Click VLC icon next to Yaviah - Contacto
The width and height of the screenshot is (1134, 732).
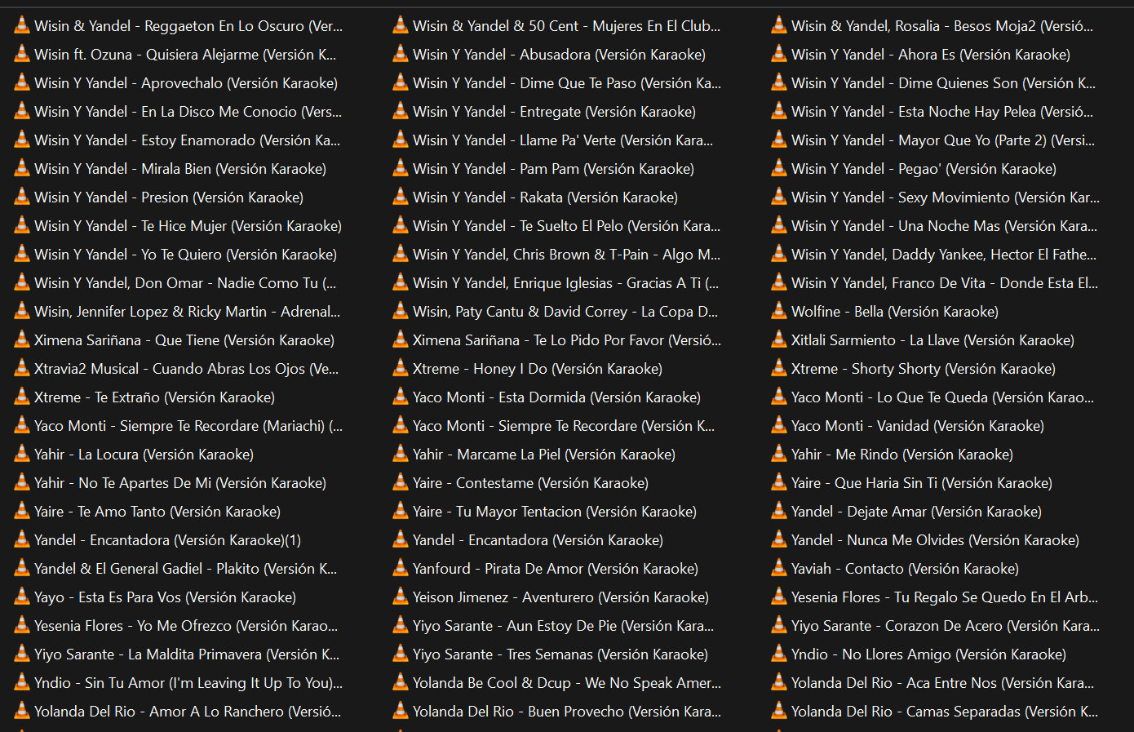point(779,568)
